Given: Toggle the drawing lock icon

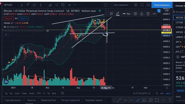Looking at the screenshot, I should coord(142,14).
